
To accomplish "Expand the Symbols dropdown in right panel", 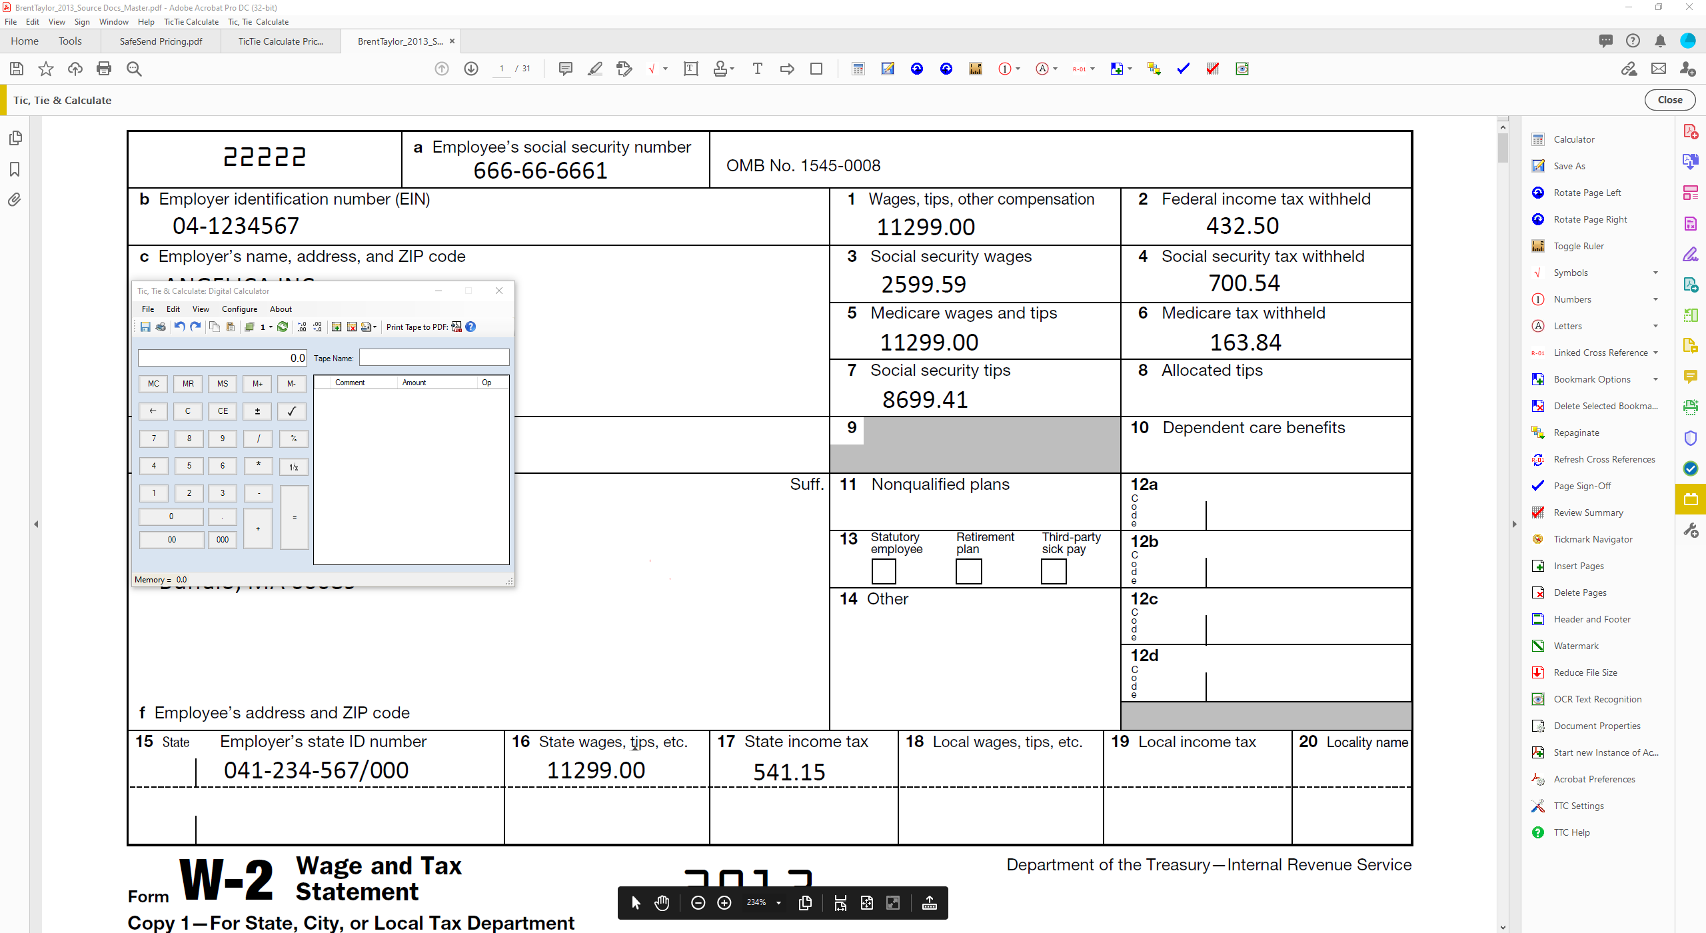I will point(1655,273).
